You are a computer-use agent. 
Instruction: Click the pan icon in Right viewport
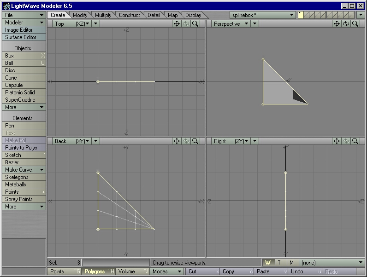click(337, 141)
